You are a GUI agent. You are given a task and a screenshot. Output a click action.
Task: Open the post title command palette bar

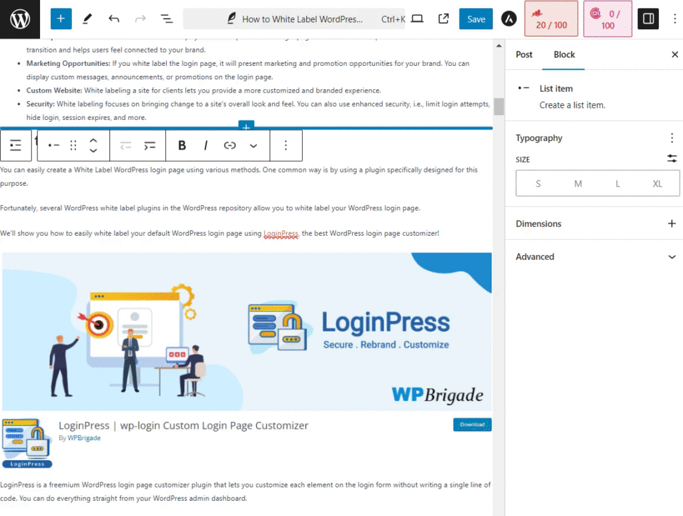[x=294, y=19]
